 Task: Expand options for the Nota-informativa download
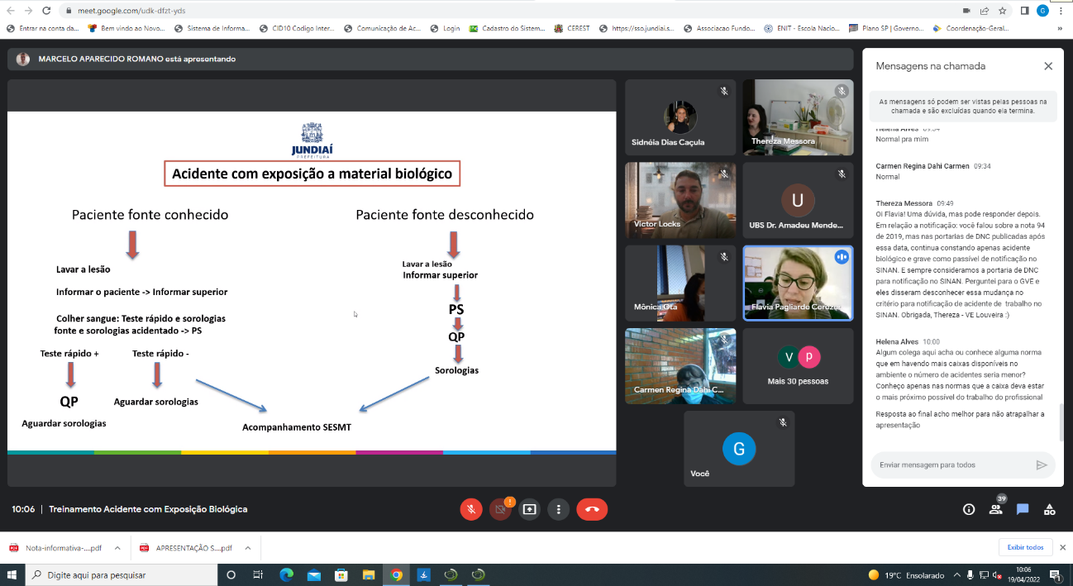pyautogui.click(x=117, y=547)
